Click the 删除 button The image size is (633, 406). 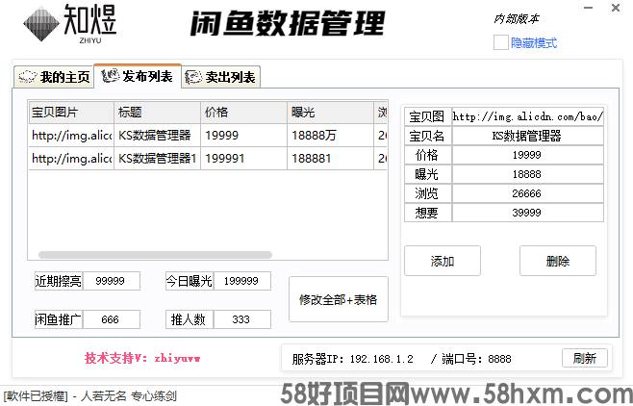pyautogui.click(x=558, y=261)
